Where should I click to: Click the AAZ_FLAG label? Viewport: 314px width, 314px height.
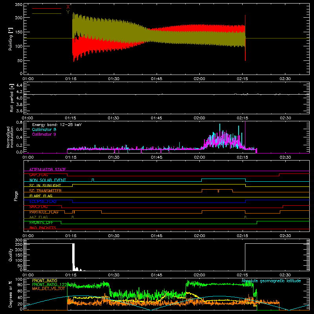point(38,217)
